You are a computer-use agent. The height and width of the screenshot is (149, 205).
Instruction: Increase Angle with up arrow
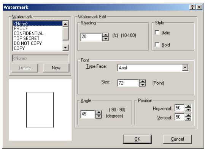pos(99,112)
